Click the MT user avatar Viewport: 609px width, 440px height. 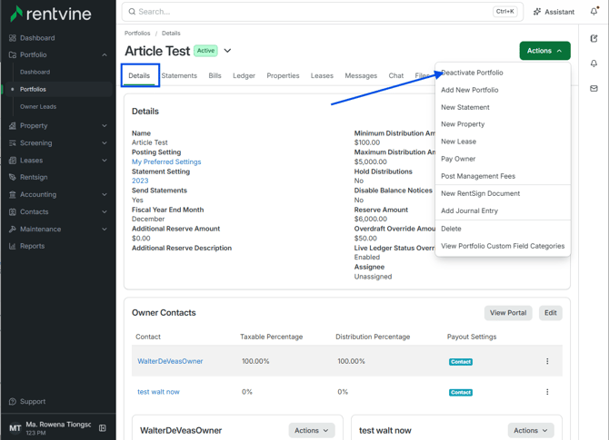tap(15, 428)
